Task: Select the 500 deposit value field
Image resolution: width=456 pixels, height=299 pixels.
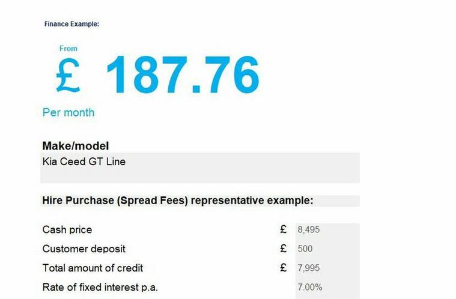Action: click(x=327, y=249)
